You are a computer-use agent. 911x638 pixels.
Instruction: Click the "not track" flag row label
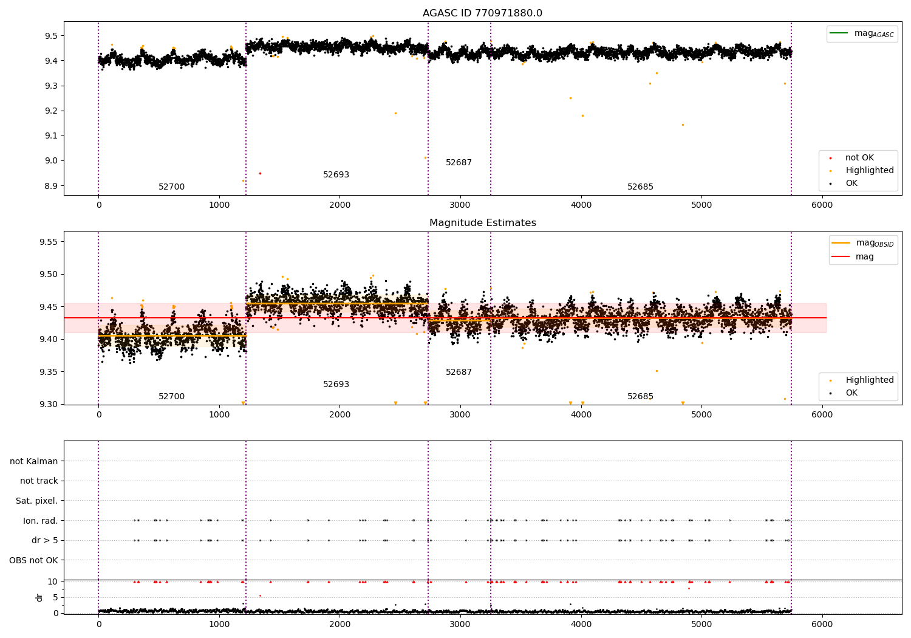(x=39, y=481)
